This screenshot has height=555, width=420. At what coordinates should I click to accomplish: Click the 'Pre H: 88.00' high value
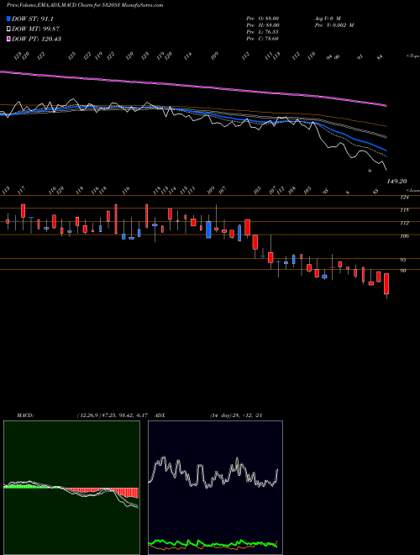tap(263, 25)
